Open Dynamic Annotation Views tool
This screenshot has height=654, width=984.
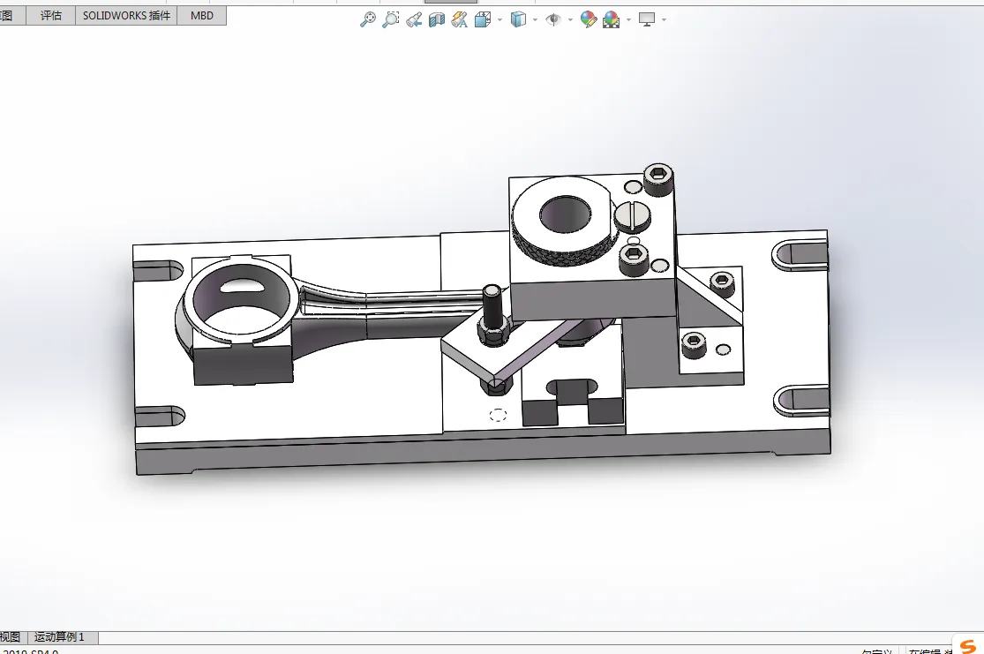coord(460,19)
